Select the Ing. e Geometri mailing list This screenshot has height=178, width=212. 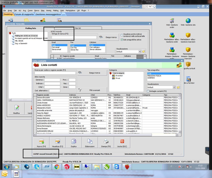coord(21,43)
